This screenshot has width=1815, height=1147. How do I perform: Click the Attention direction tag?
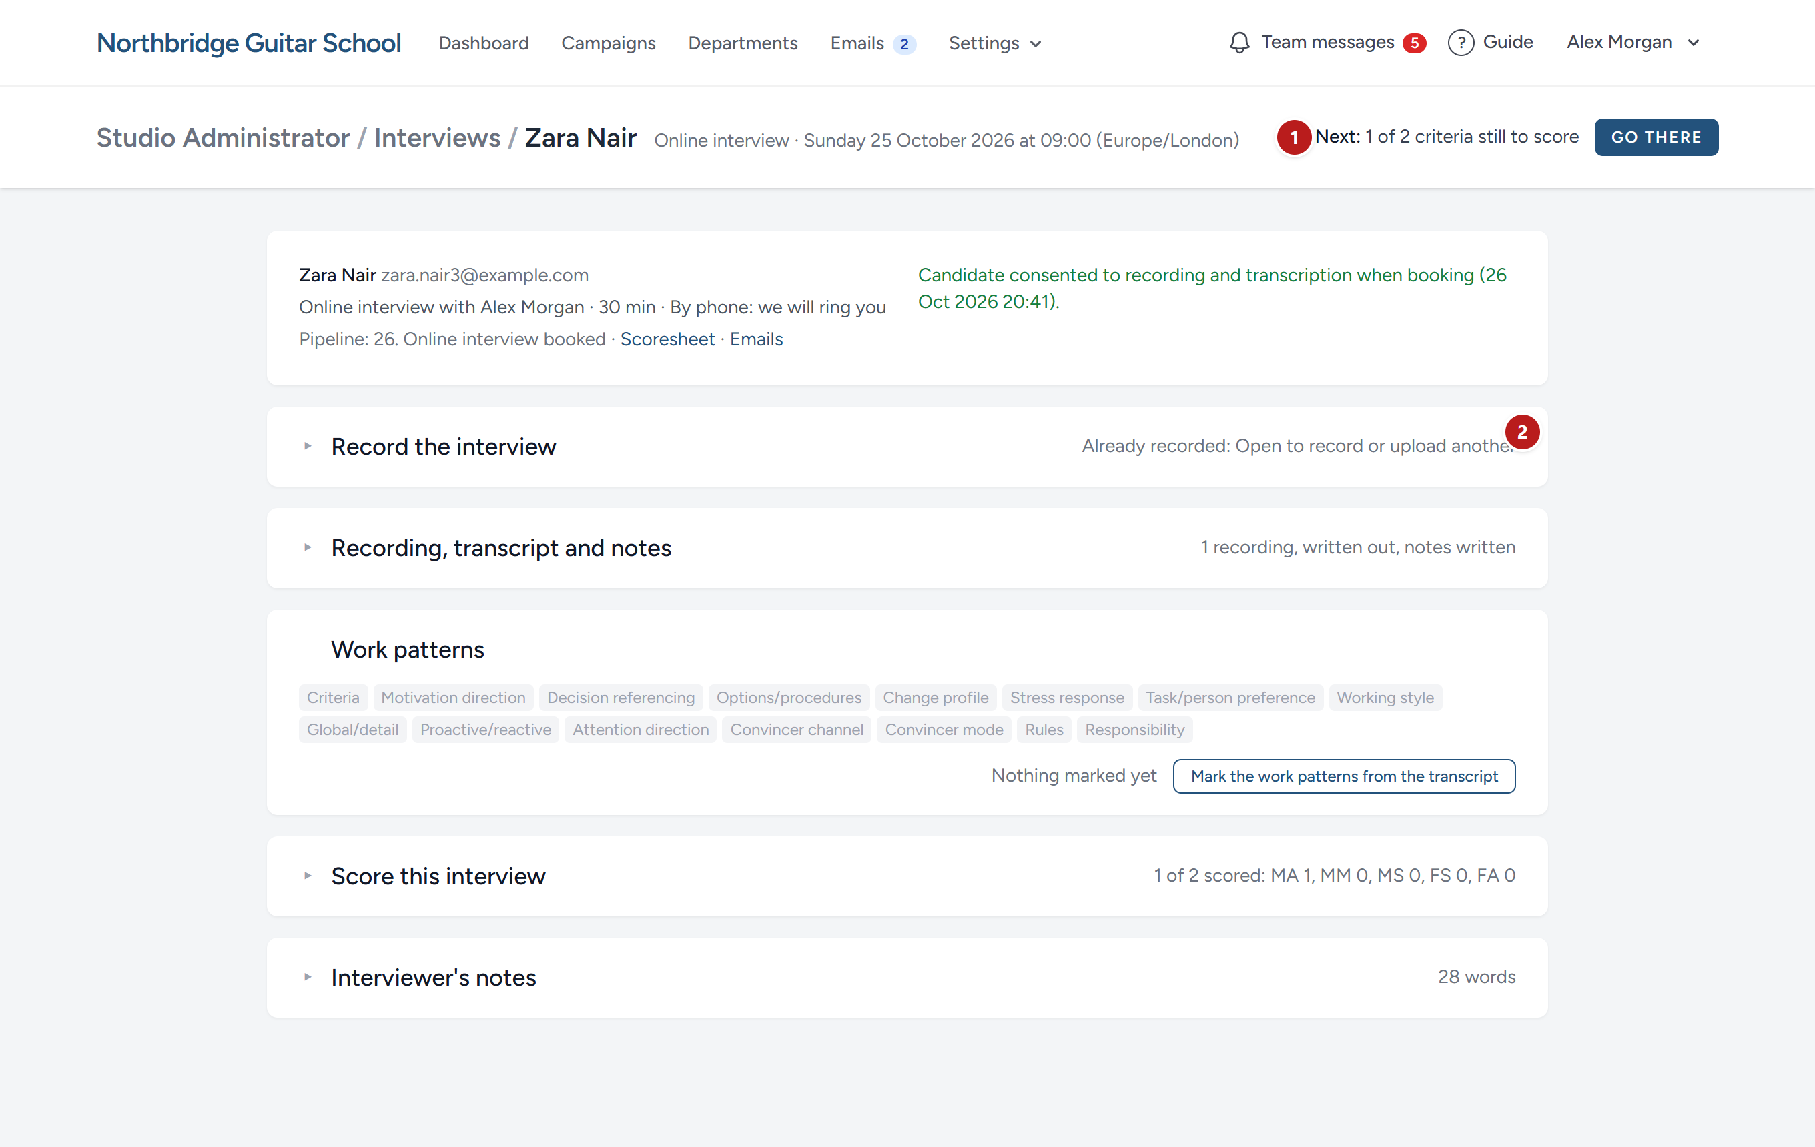coord(641,729)
